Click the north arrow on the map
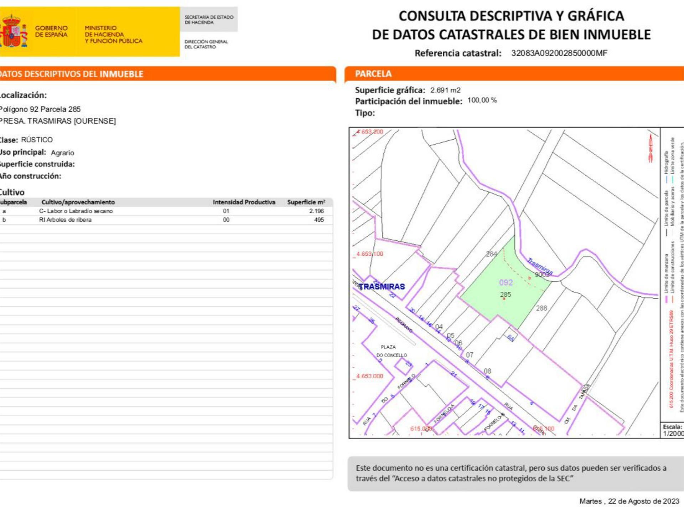684x513 pixels. (651, 149)
